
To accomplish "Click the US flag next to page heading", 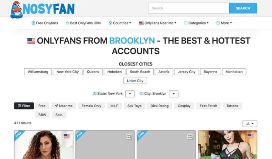I will [x=31, y=41].
